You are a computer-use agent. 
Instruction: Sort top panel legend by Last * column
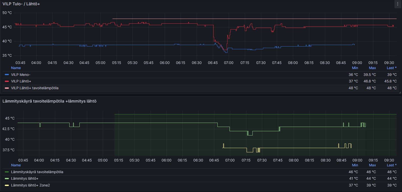(x=391, y=68)
